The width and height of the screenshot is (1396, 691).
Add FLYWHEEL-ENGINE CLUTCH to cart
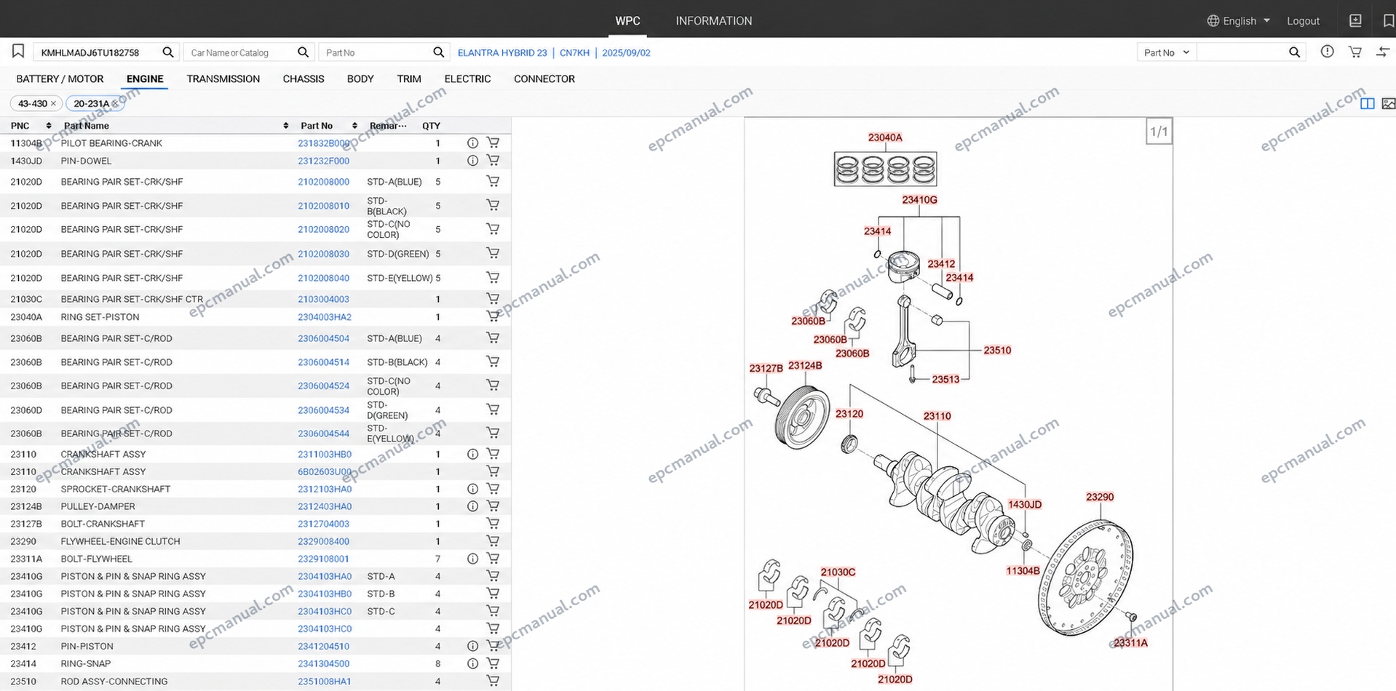(x=493, y=541)
